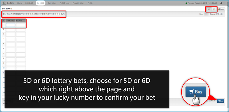229x112 pixels.
Task: Focus Bet Amt field in row 2
Action: click(21, 30)
